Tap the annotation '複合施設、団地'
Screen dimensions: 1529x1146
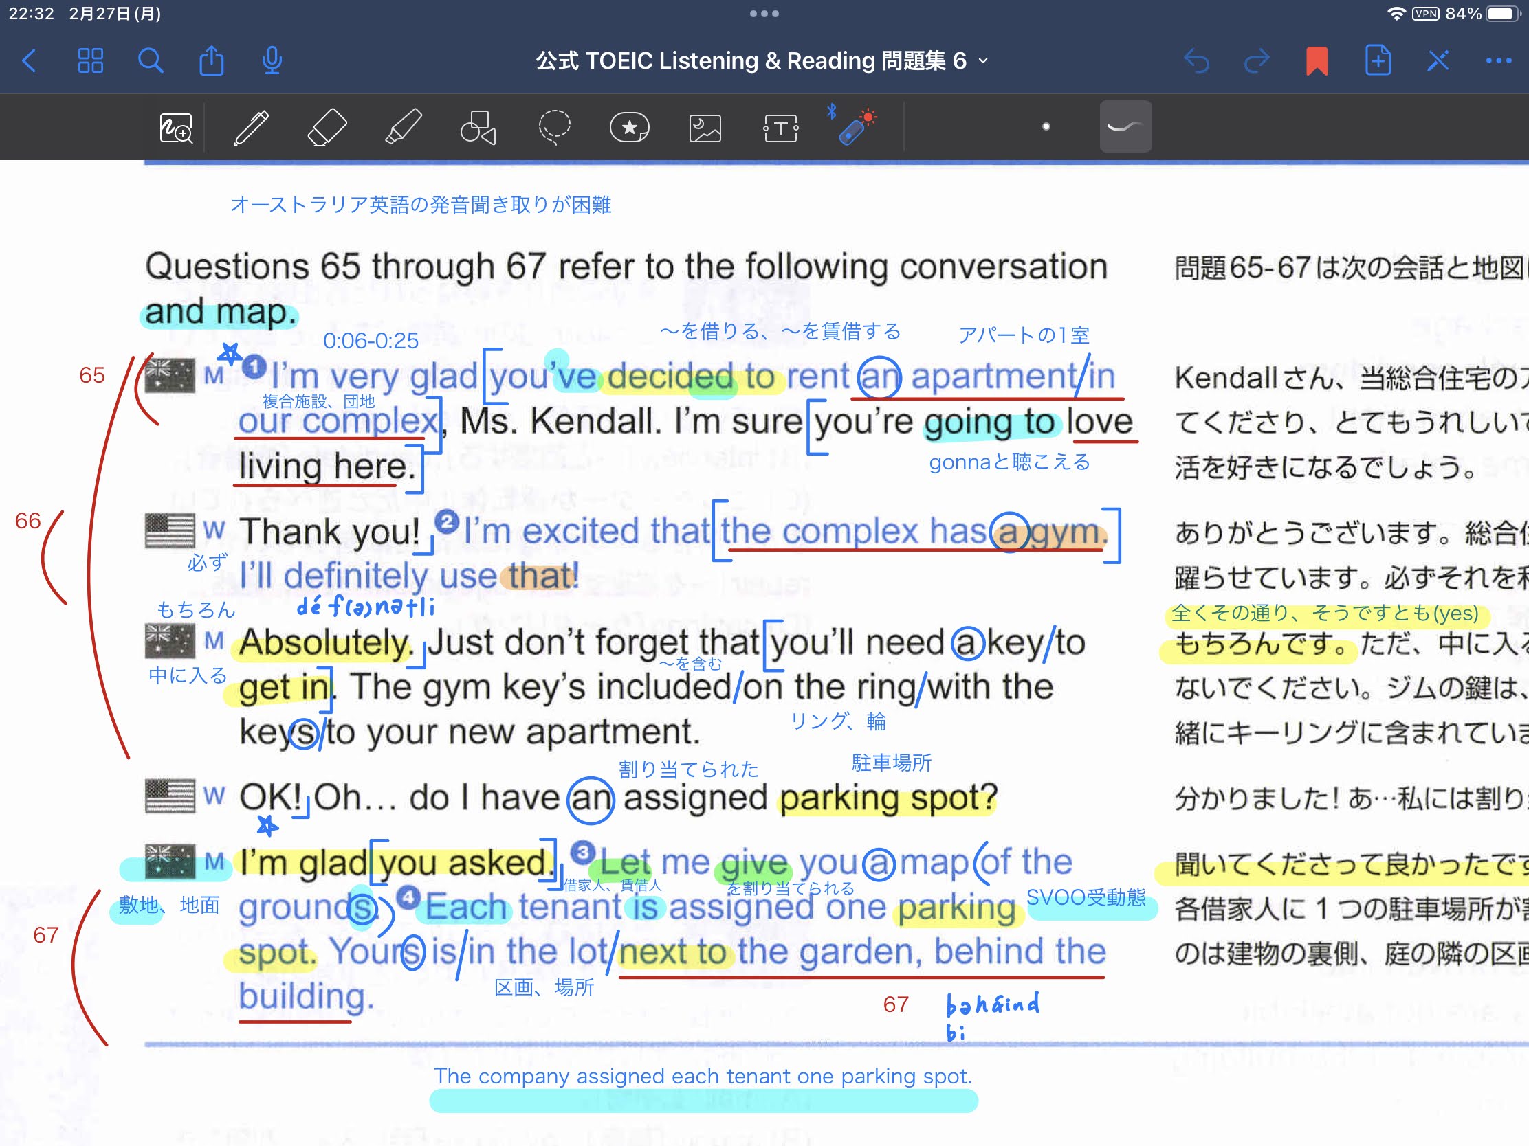318,401
